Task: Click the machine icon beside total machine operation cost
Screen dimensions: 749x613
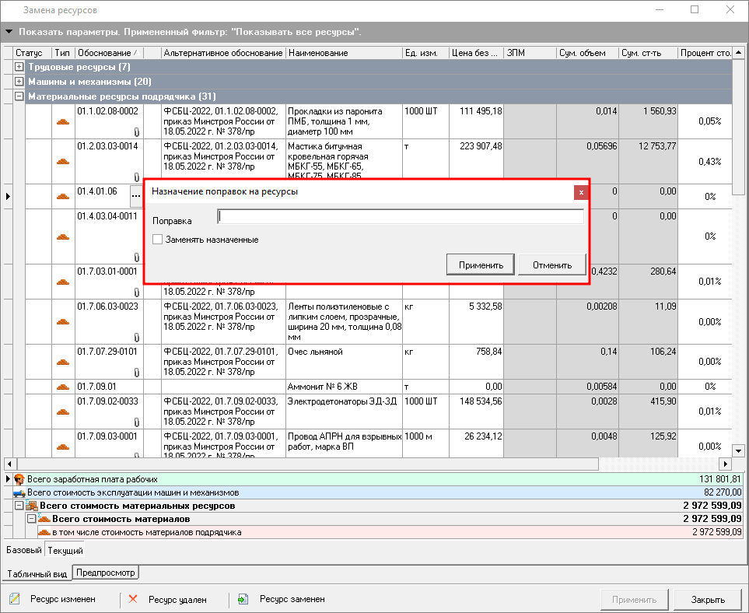Action: pyautogui.click(x=19, y=492)
